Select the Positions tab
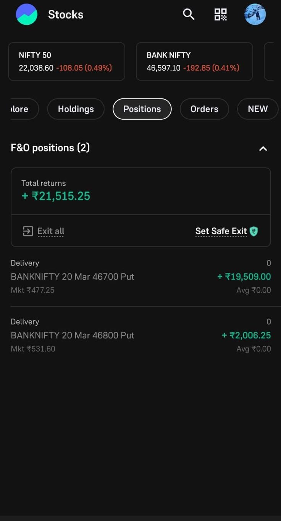 coord(142,109)
